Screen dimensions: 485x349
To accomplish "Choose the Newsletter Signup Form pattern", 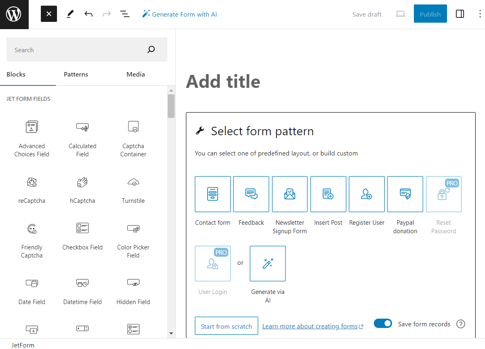I will click(x=289, y=194).
